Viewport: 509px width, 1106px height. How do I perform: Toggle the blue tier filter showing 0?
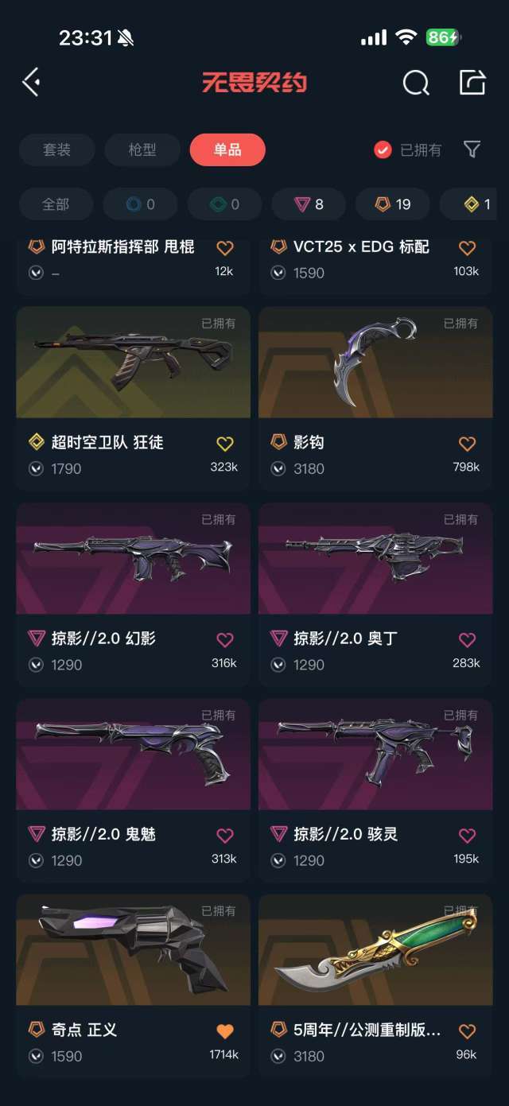[x=140, y=204]
